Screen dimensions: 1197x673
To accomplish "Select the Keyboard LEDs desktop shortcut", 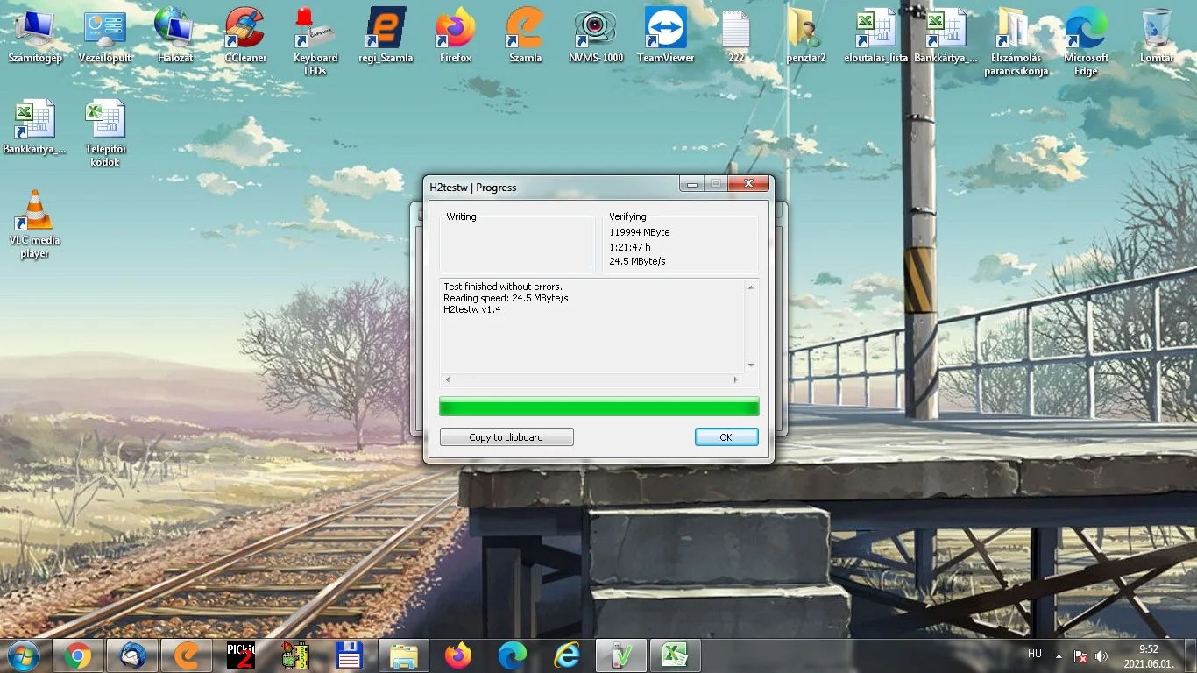I will pyautogui.click(x=315, y=42).
